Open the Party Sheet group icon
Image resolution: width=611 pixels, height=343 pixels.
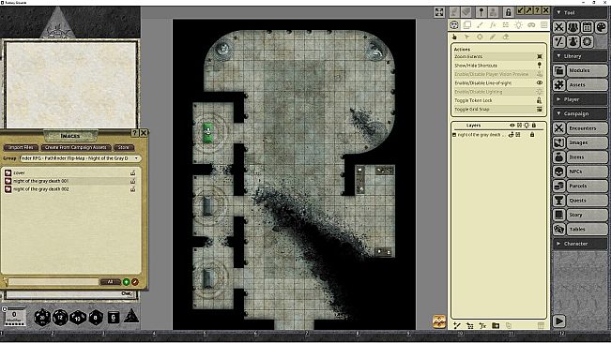[x=573, y=27]
